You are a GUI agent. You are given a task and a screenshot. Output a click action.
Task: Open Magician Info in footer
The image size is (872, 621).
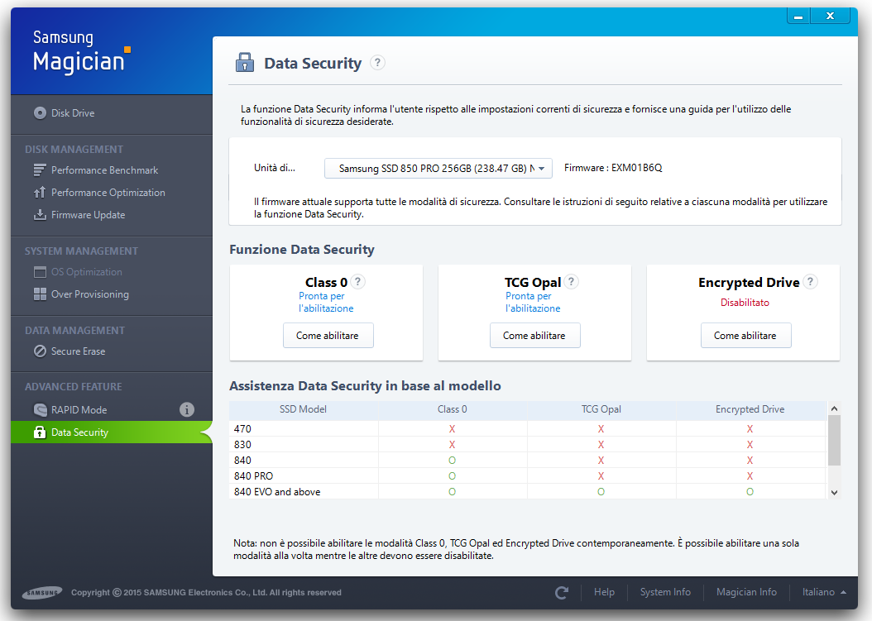(x=746, y=592)
